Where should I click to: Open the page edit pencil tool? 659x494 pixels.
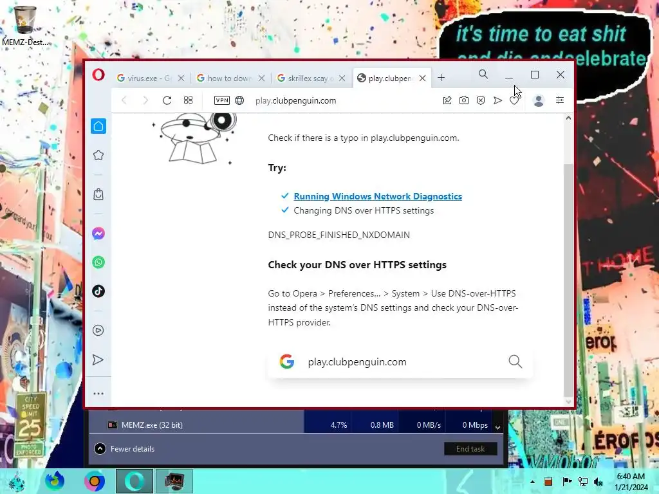point(447,100)
